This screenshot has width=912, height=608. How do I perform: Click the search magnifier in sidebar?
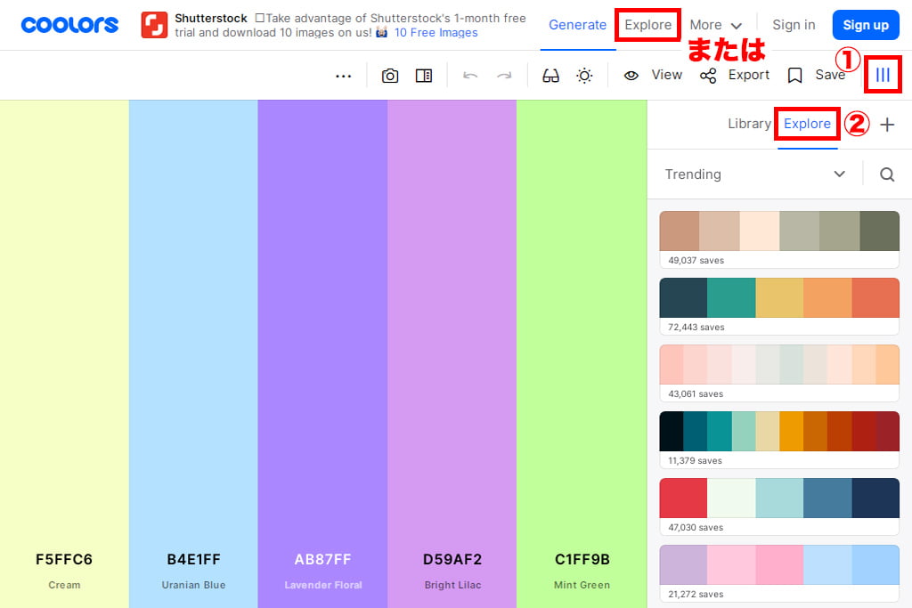click(887, 174)
